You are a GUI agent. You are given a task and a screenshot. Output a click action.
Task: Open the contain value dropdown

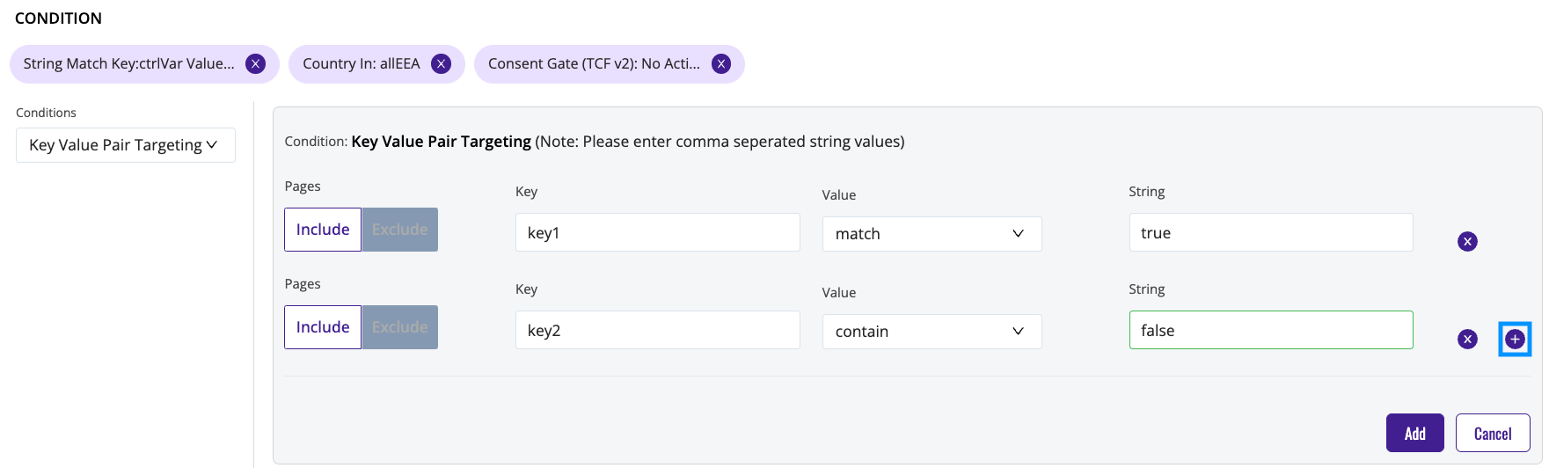(932, 332)
